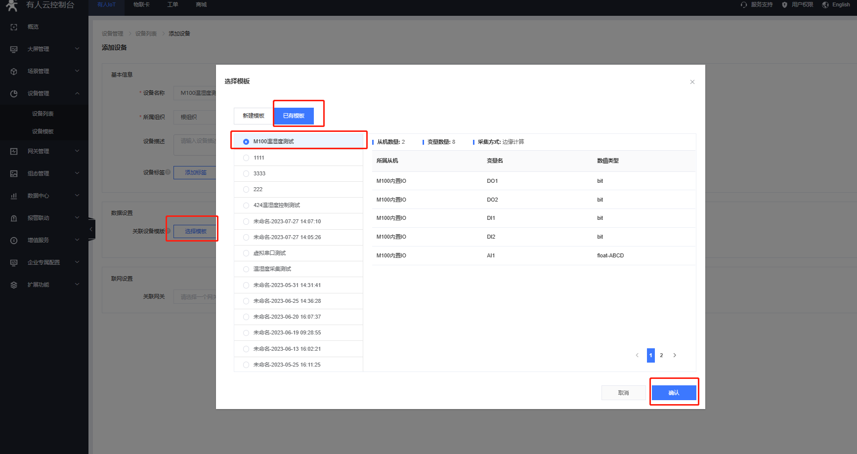Close the 选择模板 dialog with X
This screenshot has height=454, width=857.
692,82
